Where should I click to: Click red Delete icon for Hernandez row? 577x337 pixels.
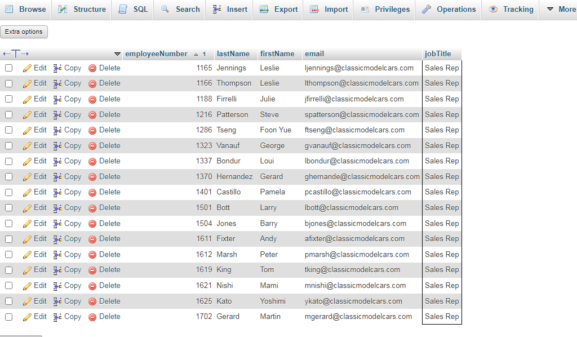[x=92, y=177]
